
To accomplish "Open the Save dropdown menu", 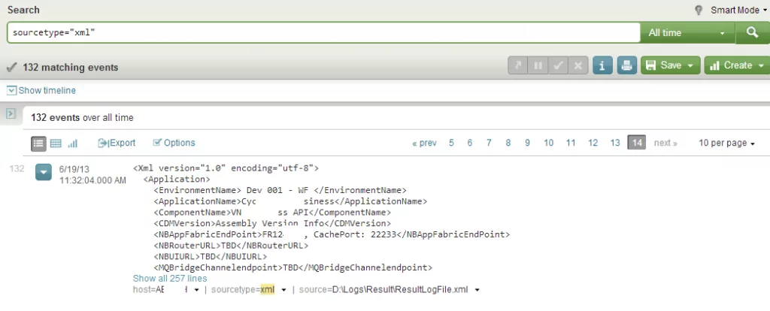I will [x=670, y=65].
